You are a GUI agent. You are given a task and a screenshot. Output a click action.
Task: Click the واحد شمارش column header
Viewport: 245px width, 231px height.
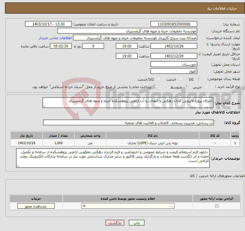(x=90, y=135)
